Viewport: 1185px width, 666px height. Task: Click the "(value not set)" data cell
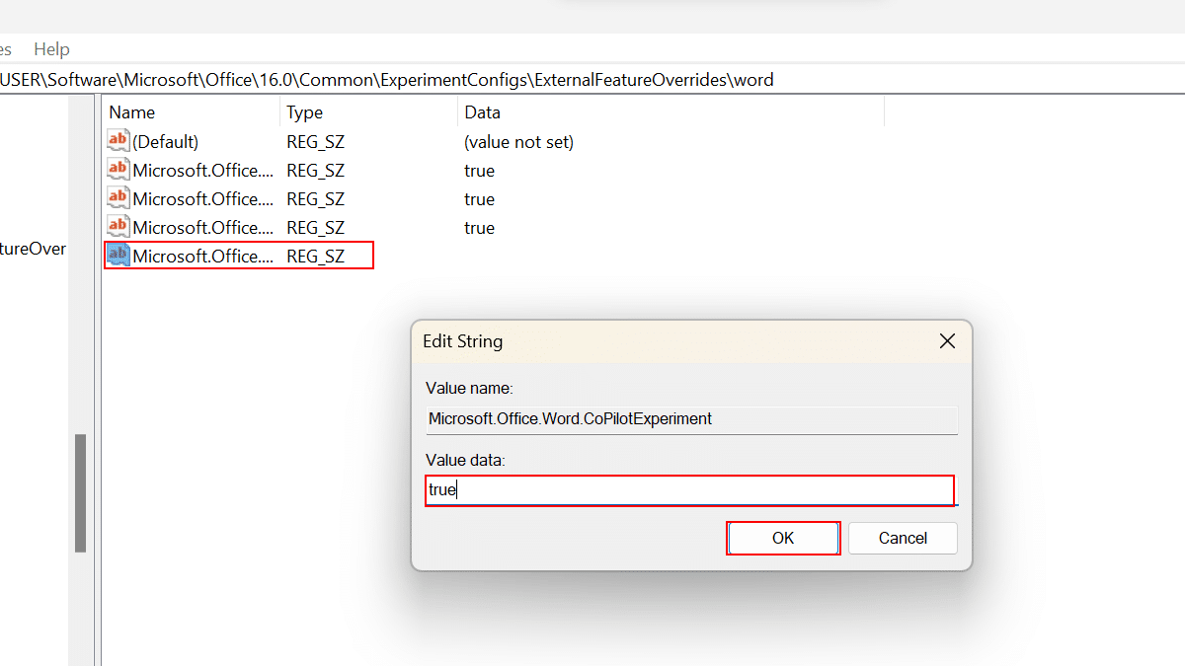tap(518, 141)
